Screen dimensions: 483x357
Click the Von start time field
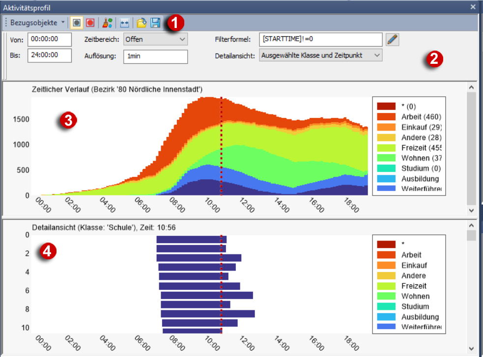(x=50, y=39)
